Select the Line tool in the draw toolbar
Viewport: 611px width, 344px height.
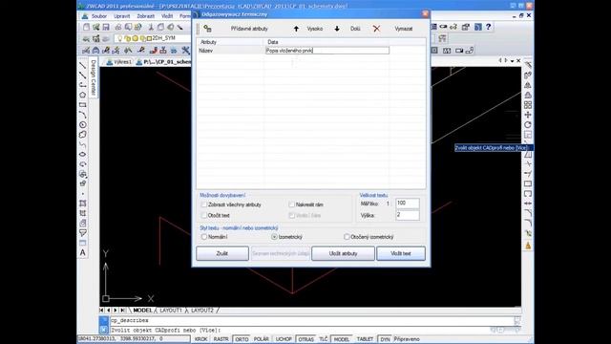click(82, 65)
